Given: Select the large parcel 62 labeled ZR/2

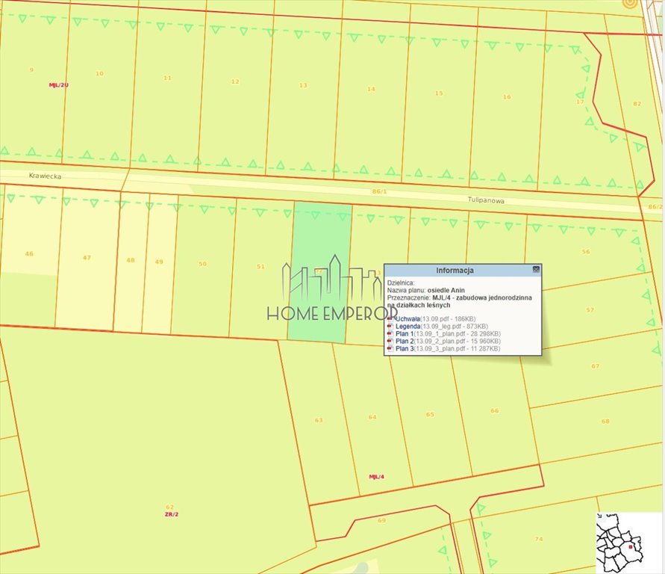Looking at the screenshot, I should 169,507.
